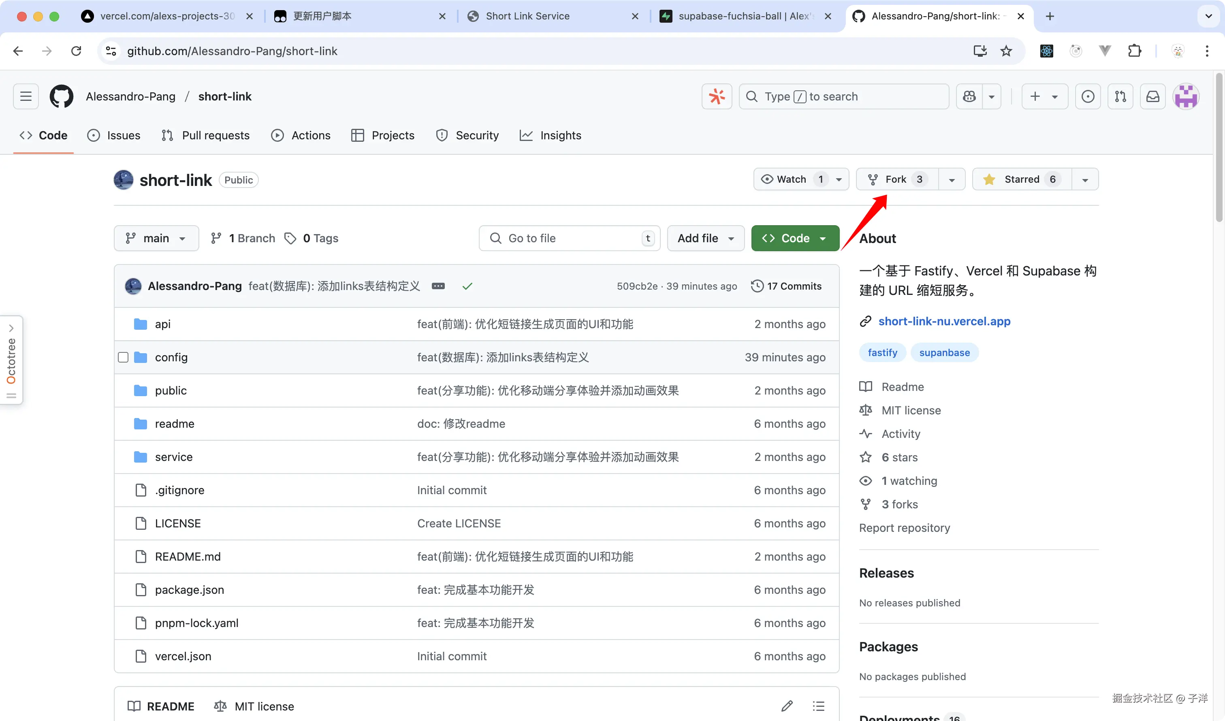Viewport: 1225px width, 721px height.
Task: Open GitHub homepage via Octocat logo
Action: point(61,96)
